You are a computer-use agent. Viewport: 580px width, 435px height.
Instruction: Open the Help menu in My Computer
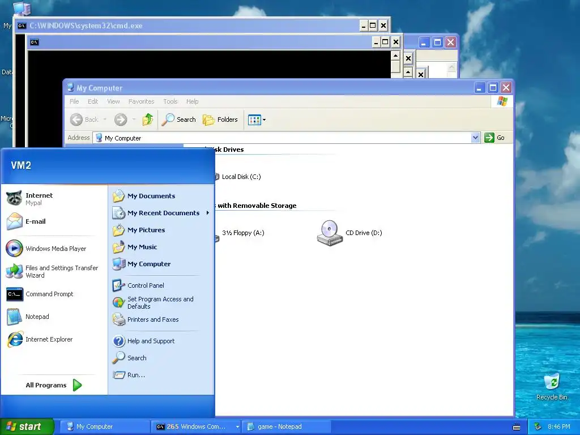click(193, 101)
